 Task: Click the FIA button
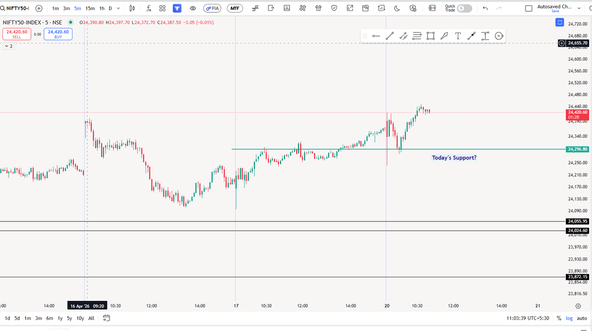point(212,8)
